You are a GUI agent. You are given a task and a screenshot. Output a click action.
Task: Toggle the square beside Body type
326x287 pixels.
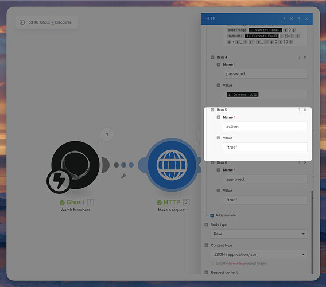tap(206, 224)
